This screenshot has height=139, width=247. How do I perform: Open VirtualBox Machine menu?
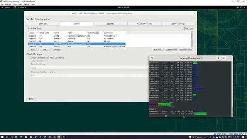(8, 4)
